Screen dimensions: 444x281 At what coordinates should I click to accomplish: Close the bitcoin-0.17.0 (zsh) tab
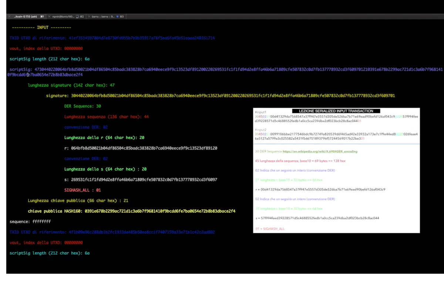tap(10, 17)
